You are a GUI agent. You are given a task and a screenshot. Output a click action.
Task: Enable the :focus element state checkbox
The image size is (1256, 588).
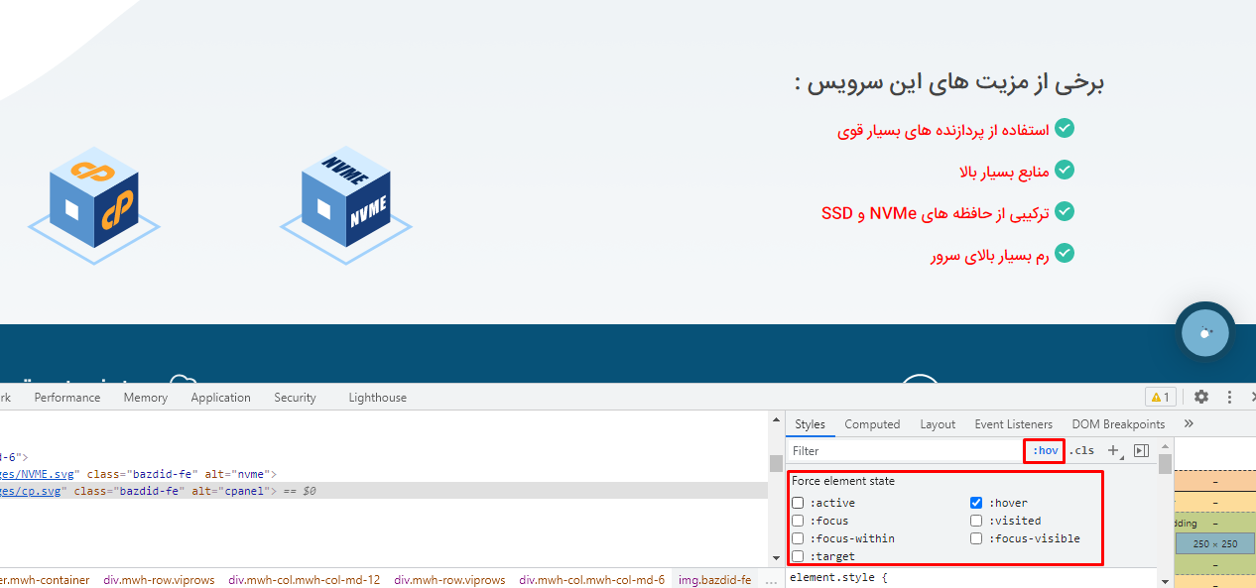798,521
